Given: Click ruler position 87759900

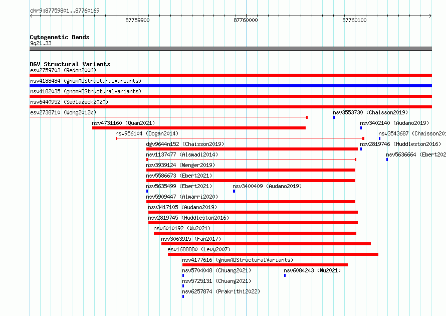Looking at the screenshot, I should coord(137,20).
